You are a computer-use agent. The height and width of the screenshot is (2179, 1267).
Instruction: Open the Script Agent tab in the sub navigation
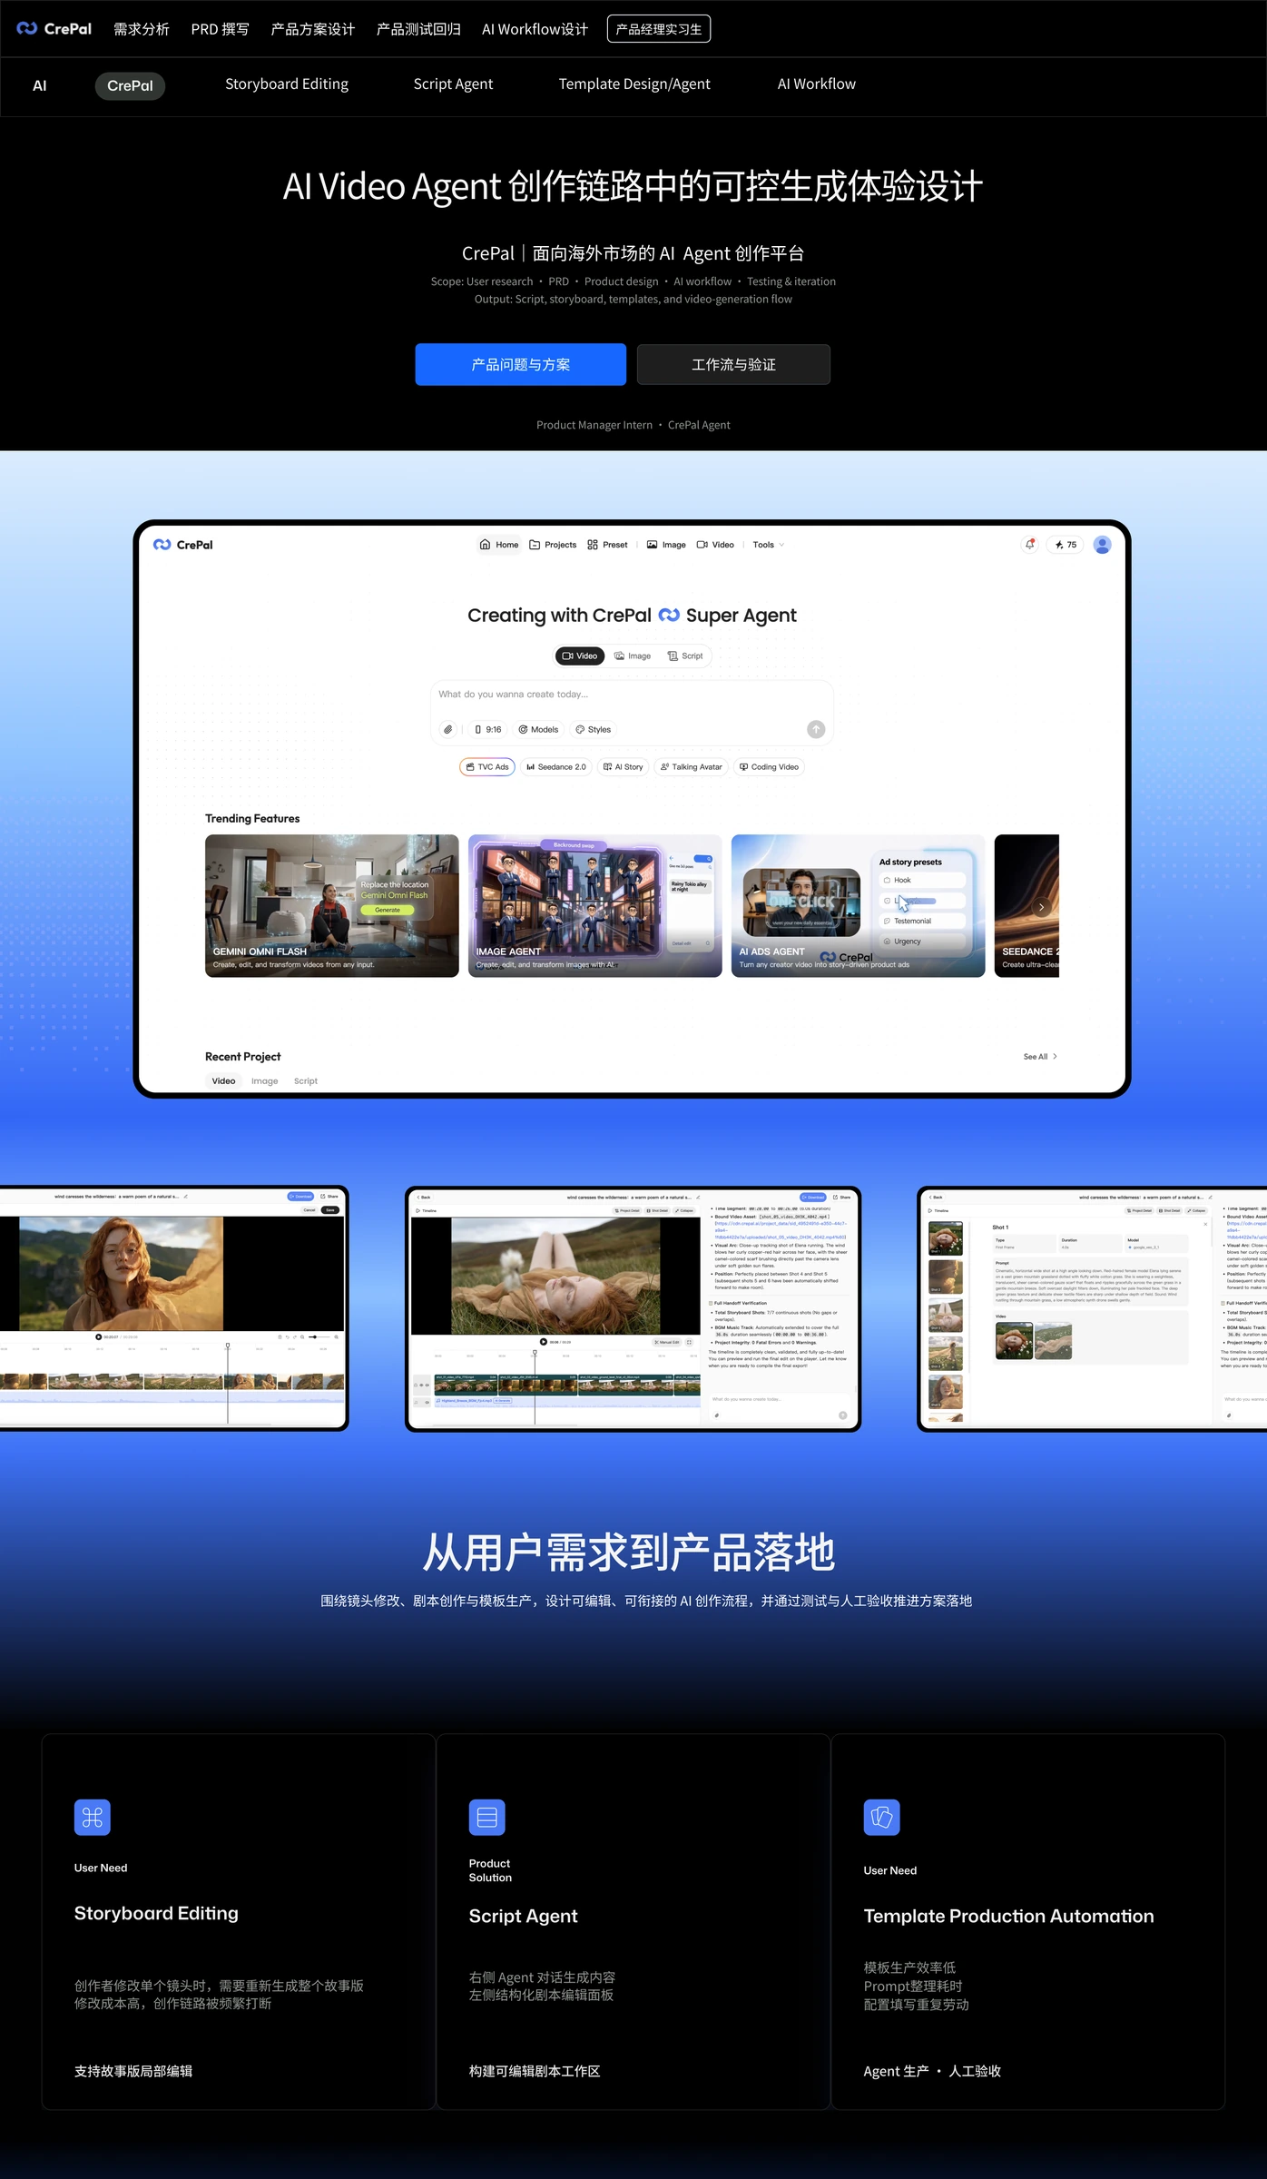click(453, 84)
